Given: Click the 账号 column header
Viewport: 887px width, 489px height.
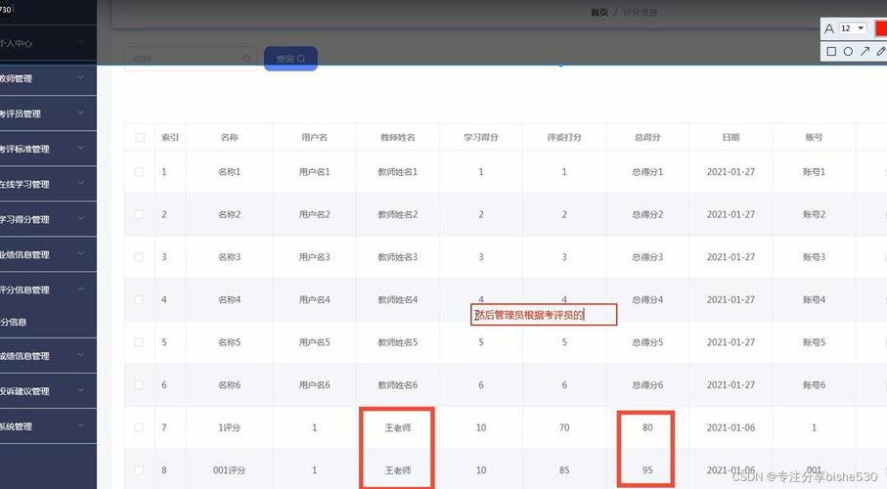Looking at the screenshot, I should [814, 137].
